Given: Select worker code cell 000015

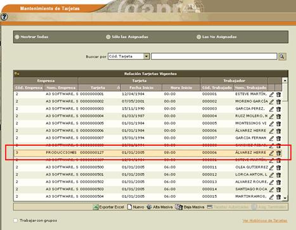Looking at the screenshot, I should (209, 196).
